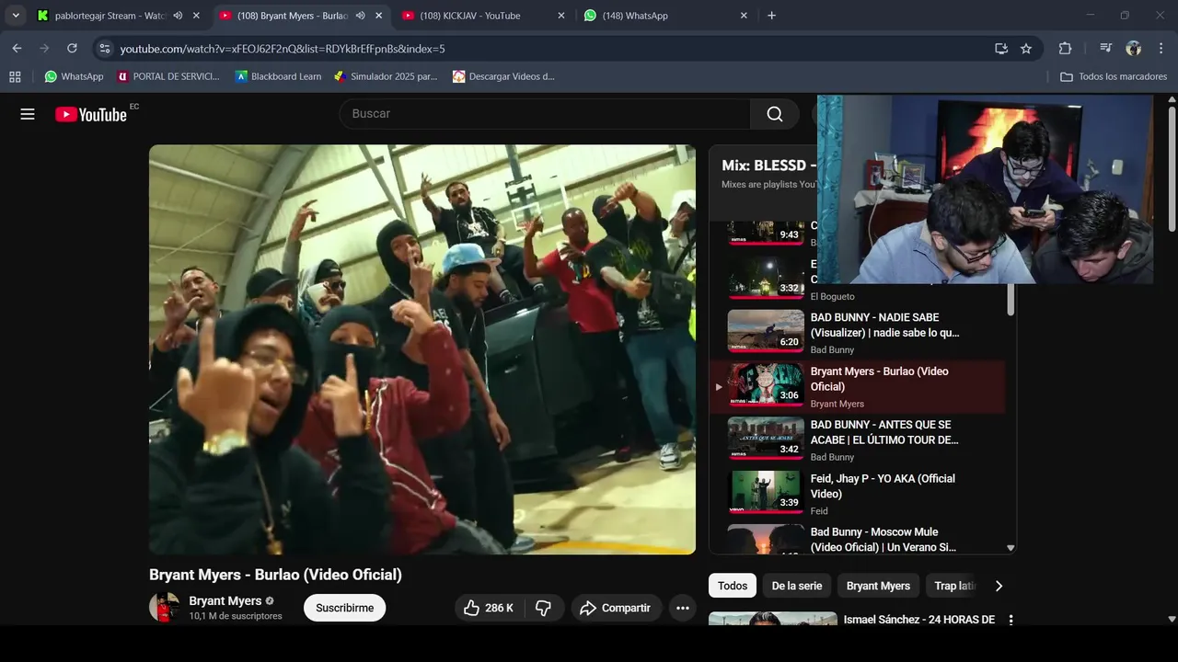The width and height of the screenshot is (1178, 662).
Task: Open the apps grid in bookmarks bar
Action: [x=15, y=76]
